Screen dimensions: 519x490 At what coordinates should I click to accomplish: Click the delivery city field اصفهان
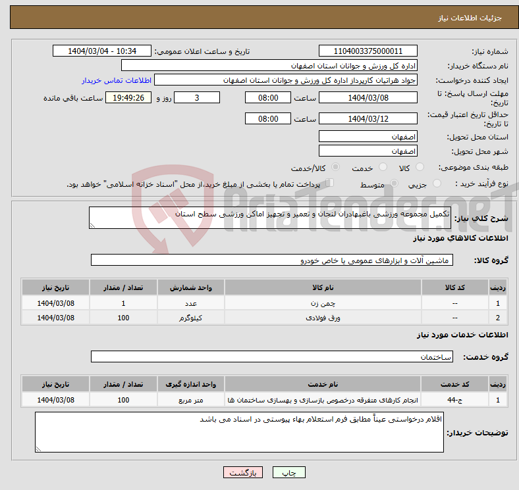tap(368, 151)
